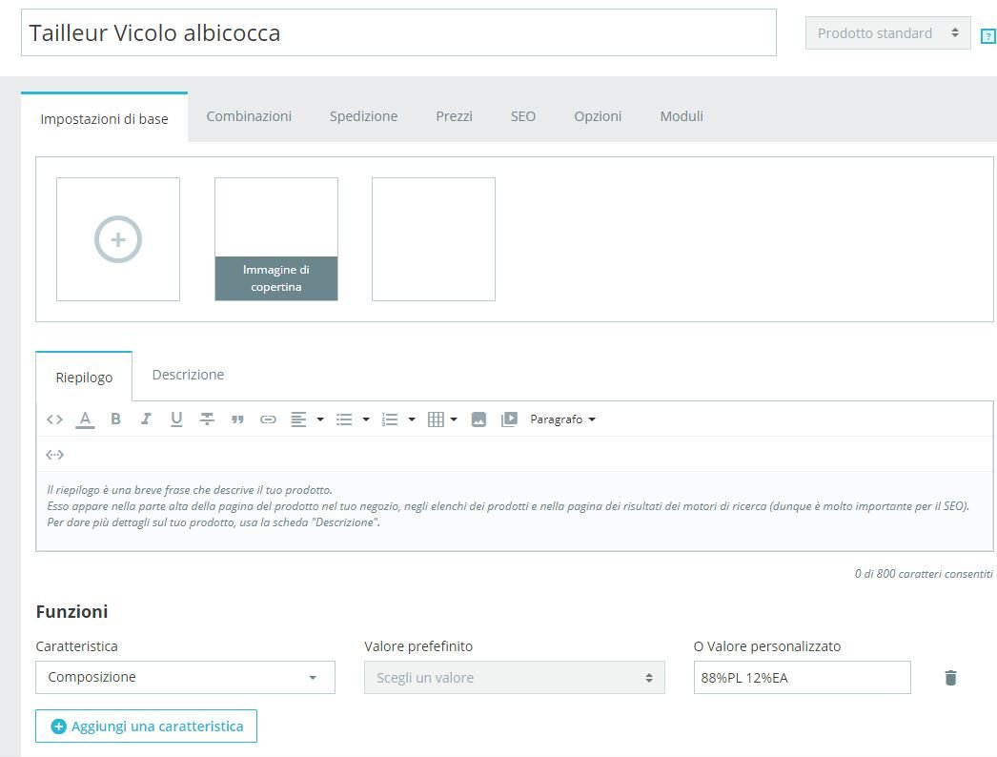Select the empty image thumbnail after cover
Screen dimensions: 997x757
[433, 239]
